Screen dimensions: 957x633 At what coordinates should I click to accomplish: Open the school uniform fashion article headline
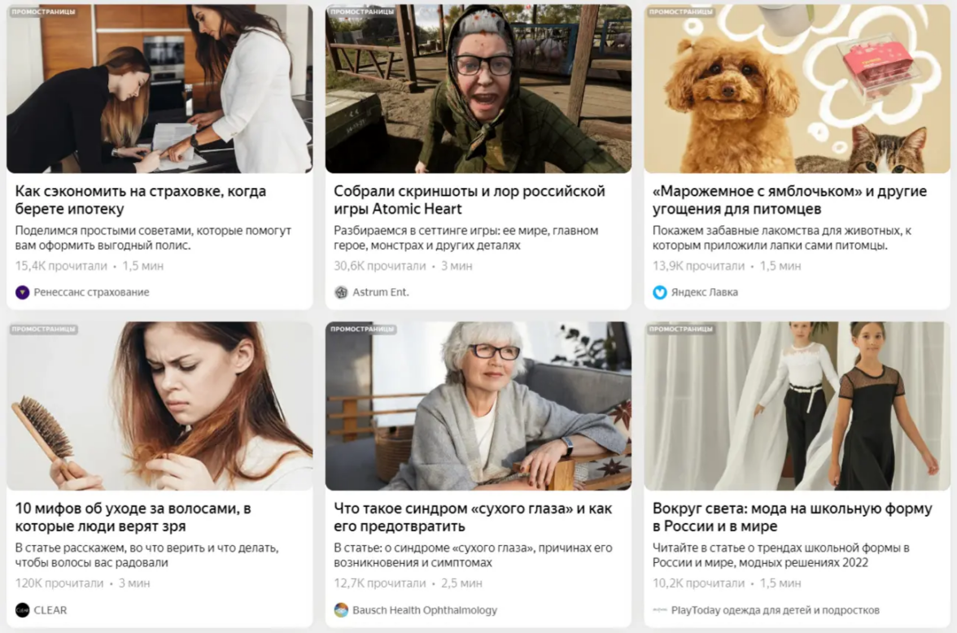(793, 517)
